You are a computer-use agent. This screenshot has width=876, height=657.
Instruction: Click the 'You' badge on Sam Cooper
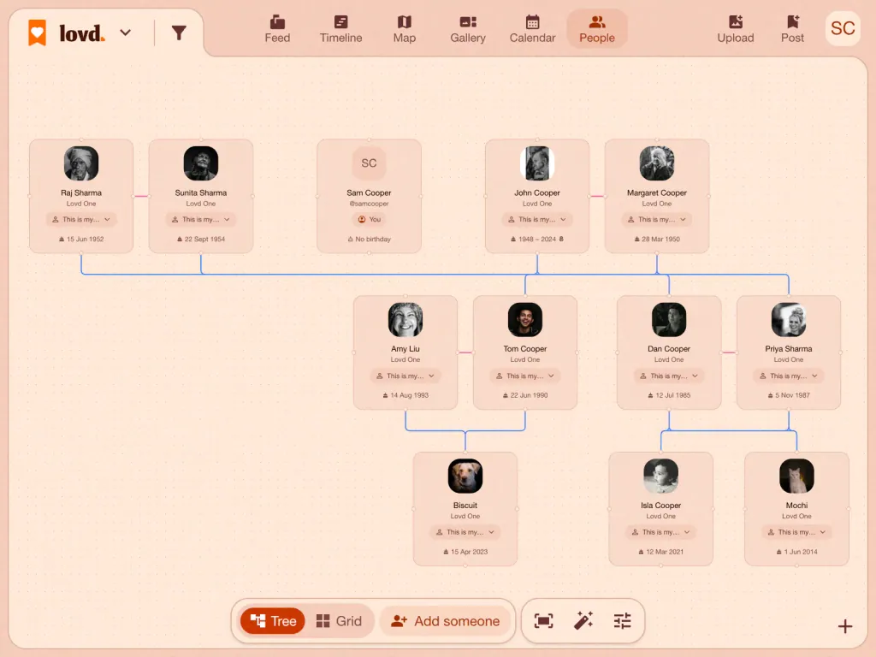[x=370, y=220]
